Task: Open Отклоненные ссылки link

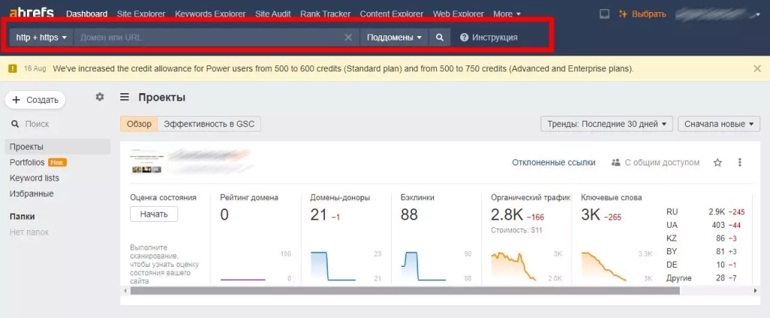Action: [x=553, y=162]
